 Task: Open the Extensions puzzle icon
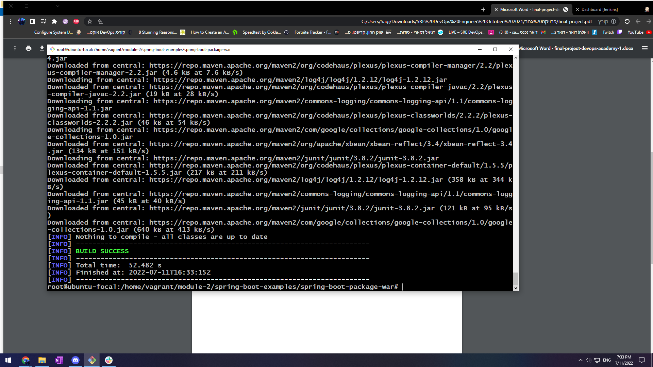pos(54,21)
